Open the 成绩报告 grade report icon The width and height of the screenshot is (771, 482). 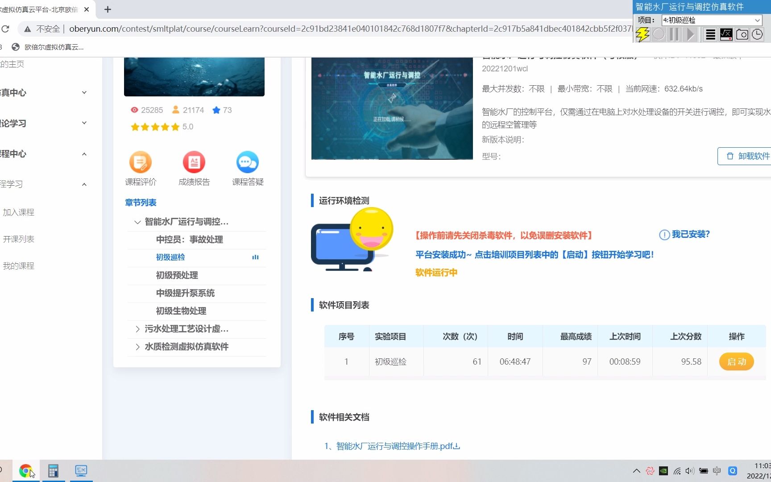coord(194,162)
